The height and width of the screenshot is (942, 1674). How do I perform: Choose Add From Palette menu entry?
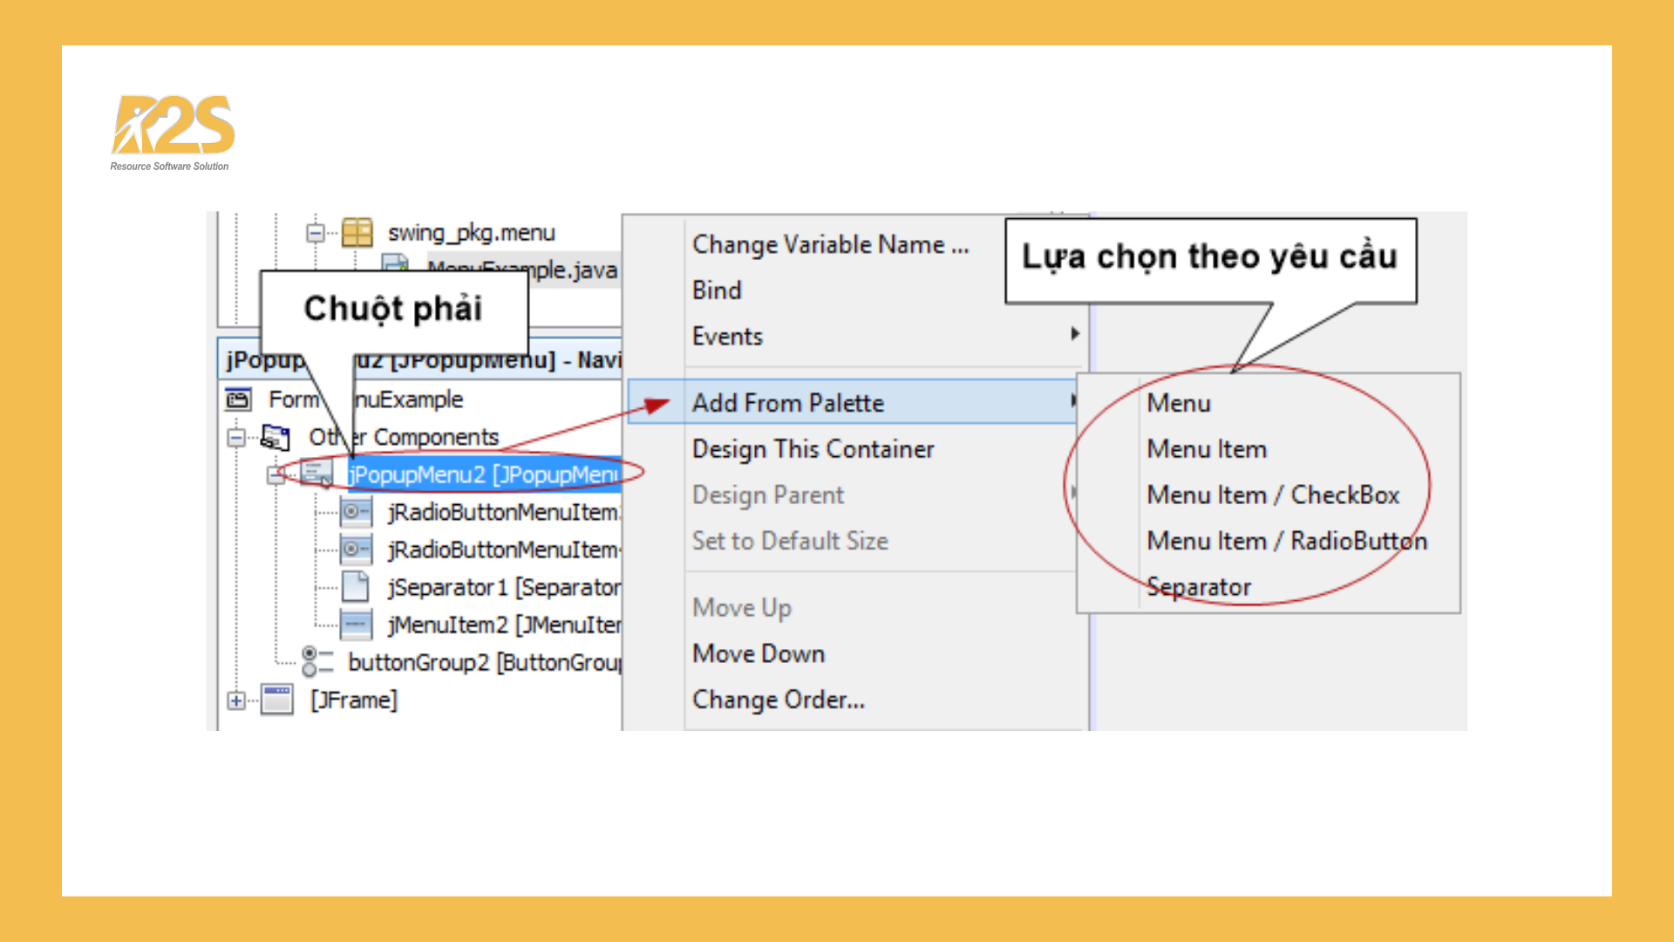(x=787, y=403)
